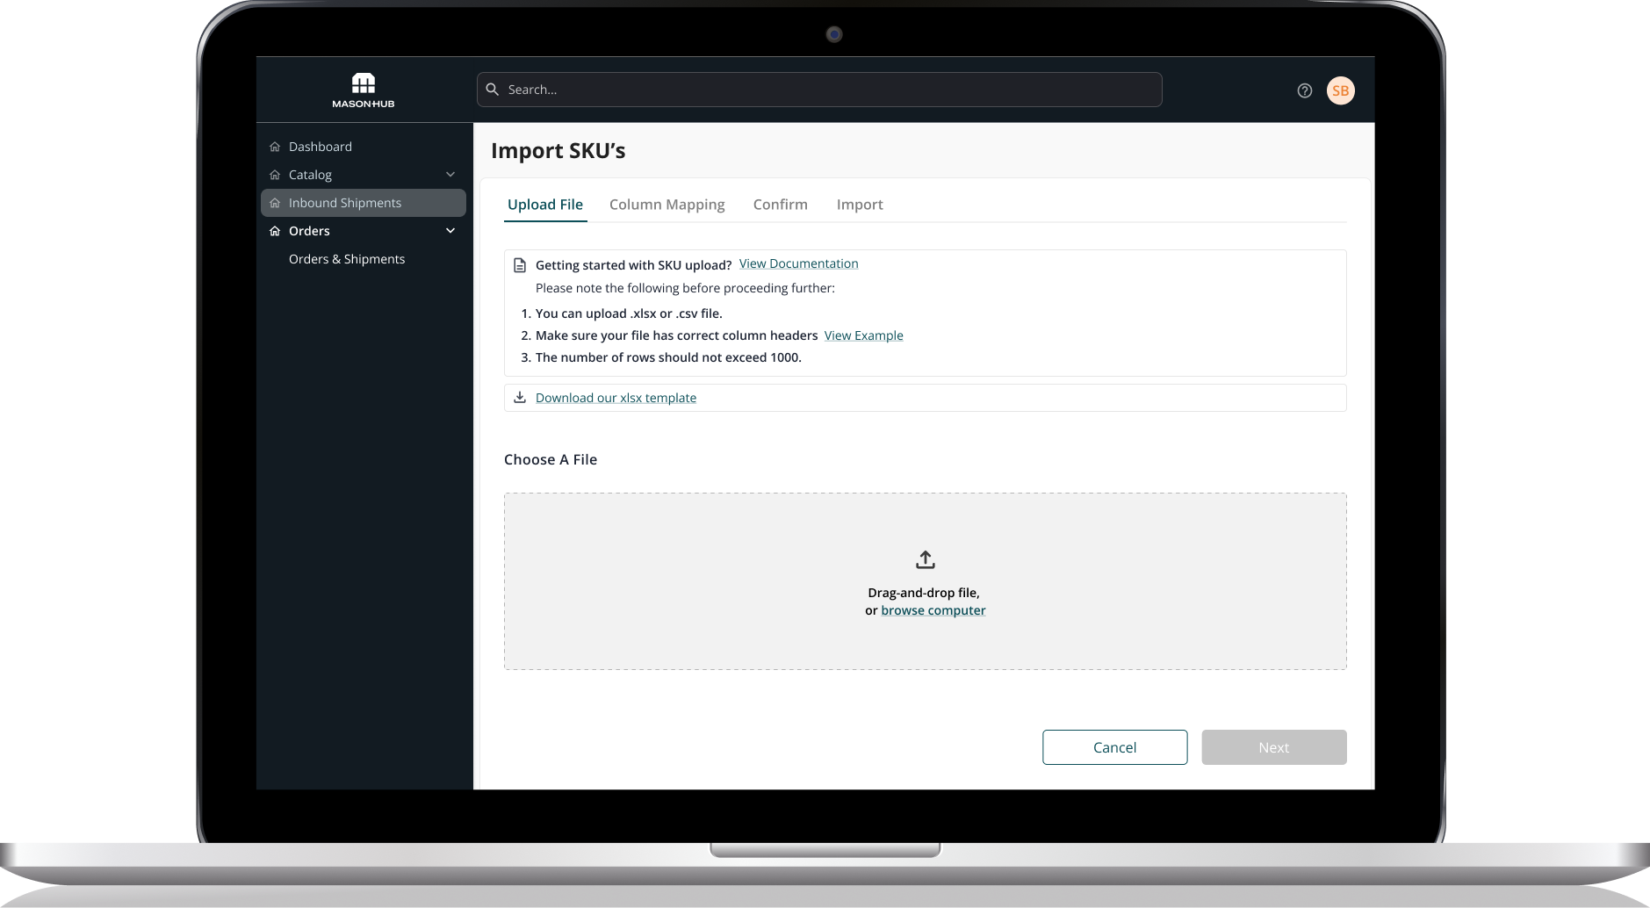Click the Mason Hub logo

coord(363,89)
